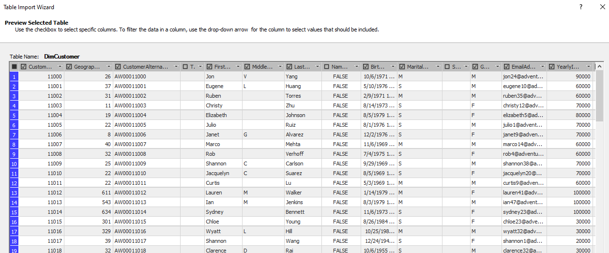Expand the YearlyIncome column filter dropdown
This screenshot has height=253, width=609.
coord(589,67)
